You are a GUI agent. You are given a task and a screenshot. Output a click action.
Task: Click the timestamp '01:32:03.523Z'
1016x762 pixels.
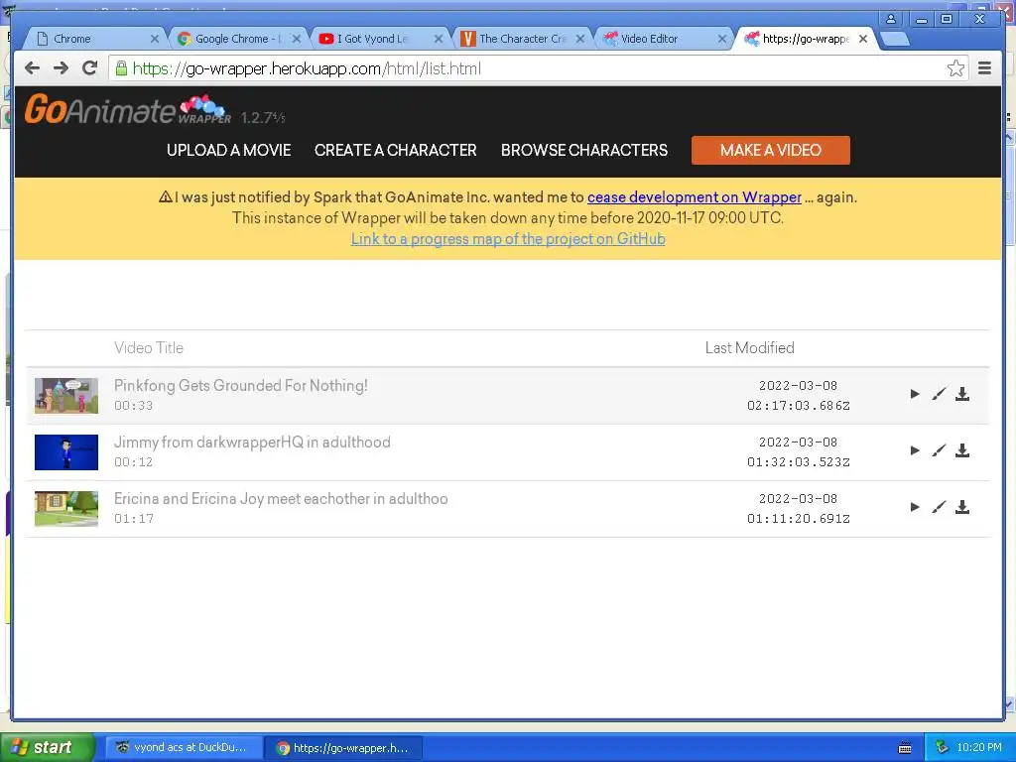tap(799, 462)
